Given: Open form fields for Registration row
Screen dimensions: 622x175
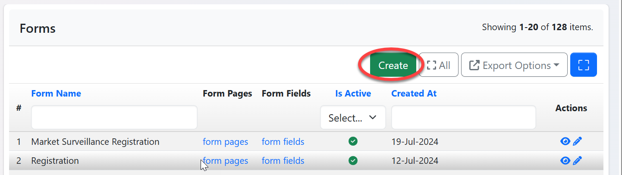Looking at the screenshot, I should (x=283, y=161).
